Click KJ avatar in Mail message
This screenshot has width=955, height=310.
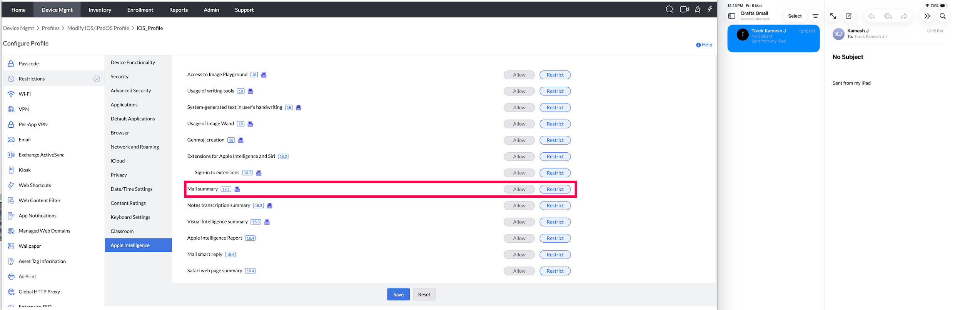click(838, 34)
